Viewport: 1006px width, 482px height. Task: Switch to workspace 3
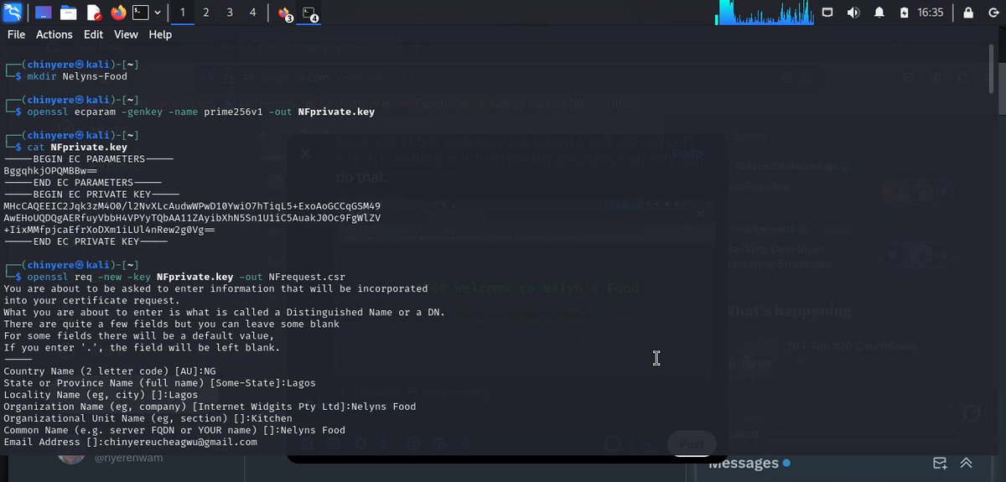point(230,13)
